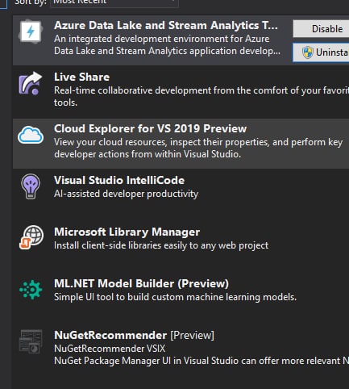Select the Visual Studio IntelliCode title
Screen dimensions: 349x389
point(119,180)
